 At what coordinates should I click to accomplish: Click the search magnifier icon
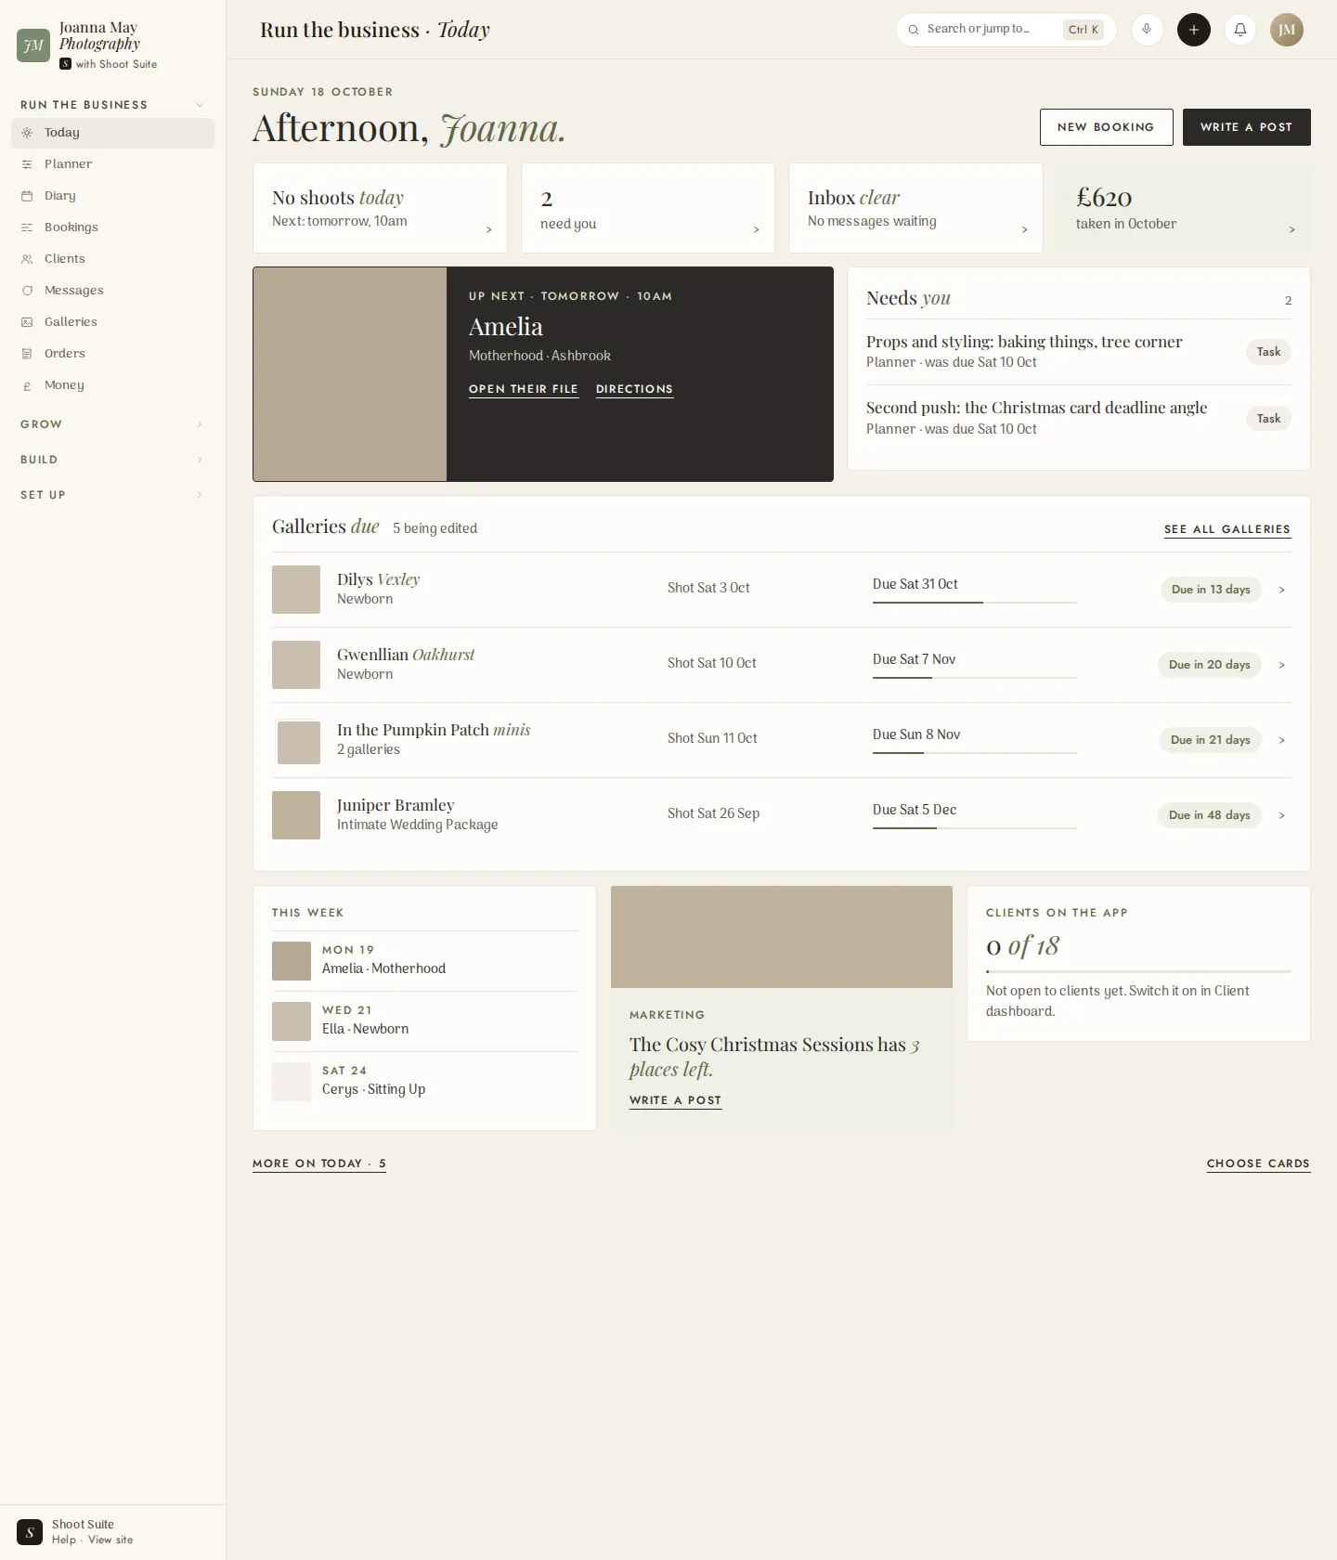tap(914, 30)
